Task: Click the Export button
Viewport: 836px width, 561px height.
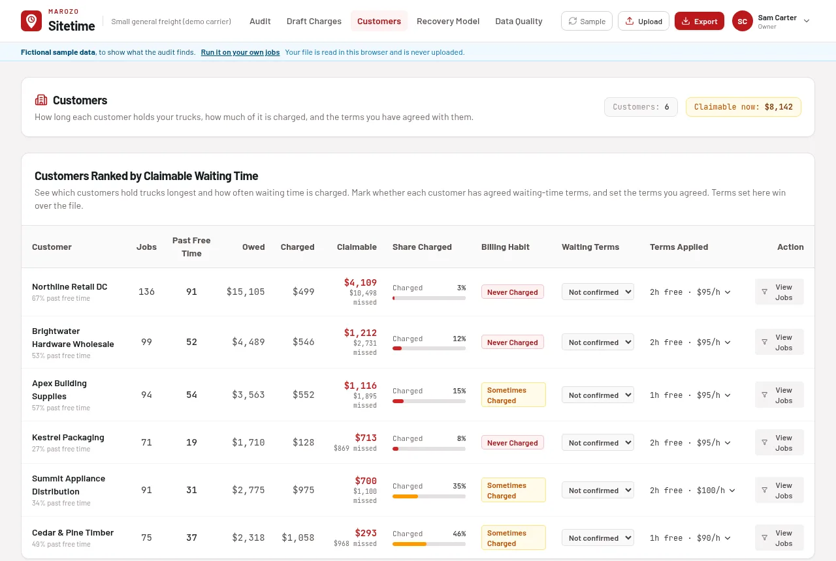Action: [x=699, y=21]
